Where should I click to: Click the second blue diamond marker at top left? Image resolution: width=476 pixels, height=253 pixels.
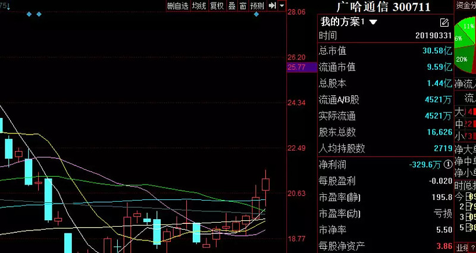39,14
